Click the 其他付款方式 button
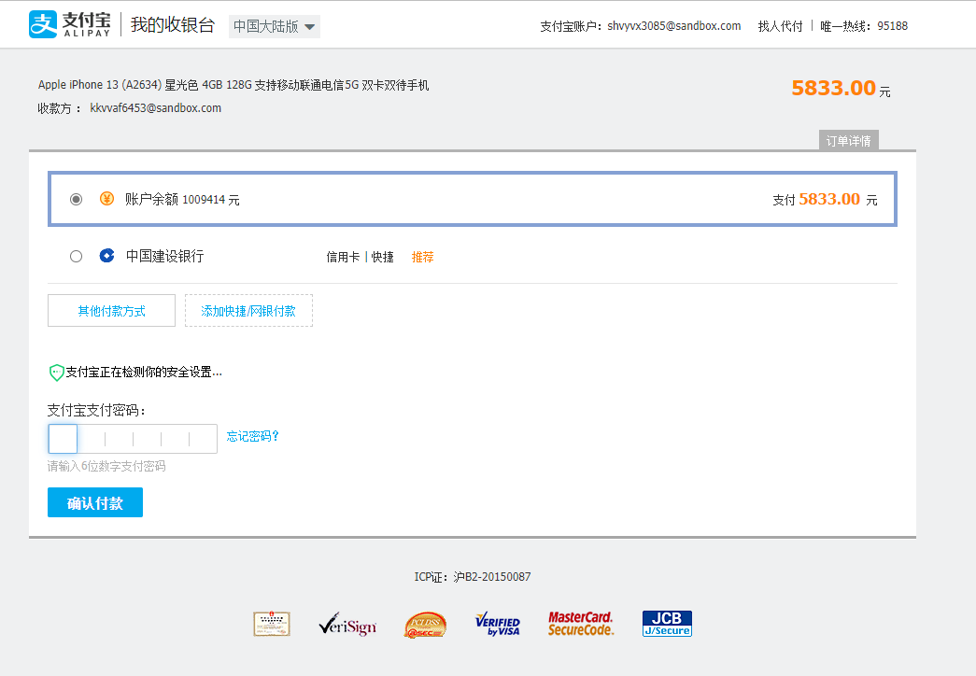 tap(111, 311)
